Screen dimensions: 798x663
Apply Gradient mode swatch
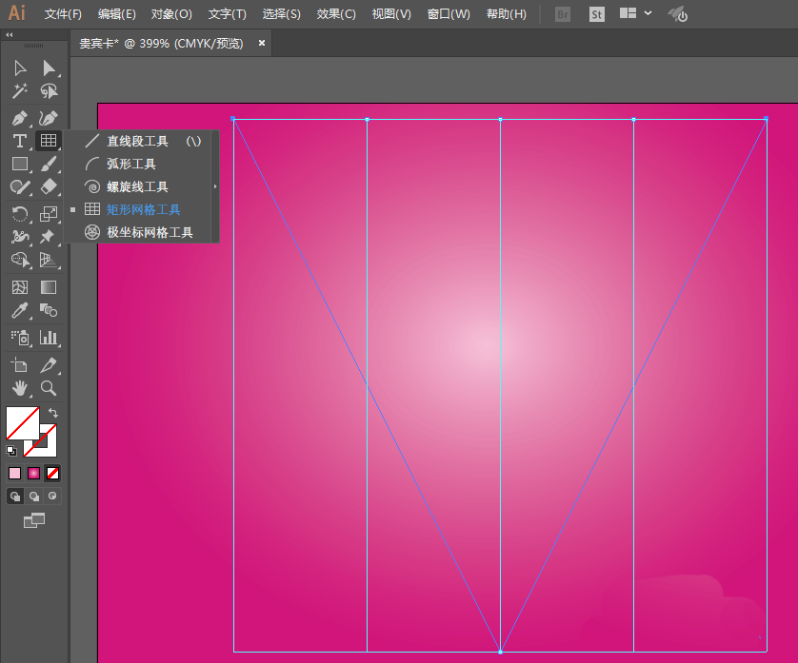pos(33,474)
